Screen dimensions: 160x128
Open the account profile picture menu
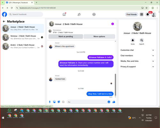154,14
